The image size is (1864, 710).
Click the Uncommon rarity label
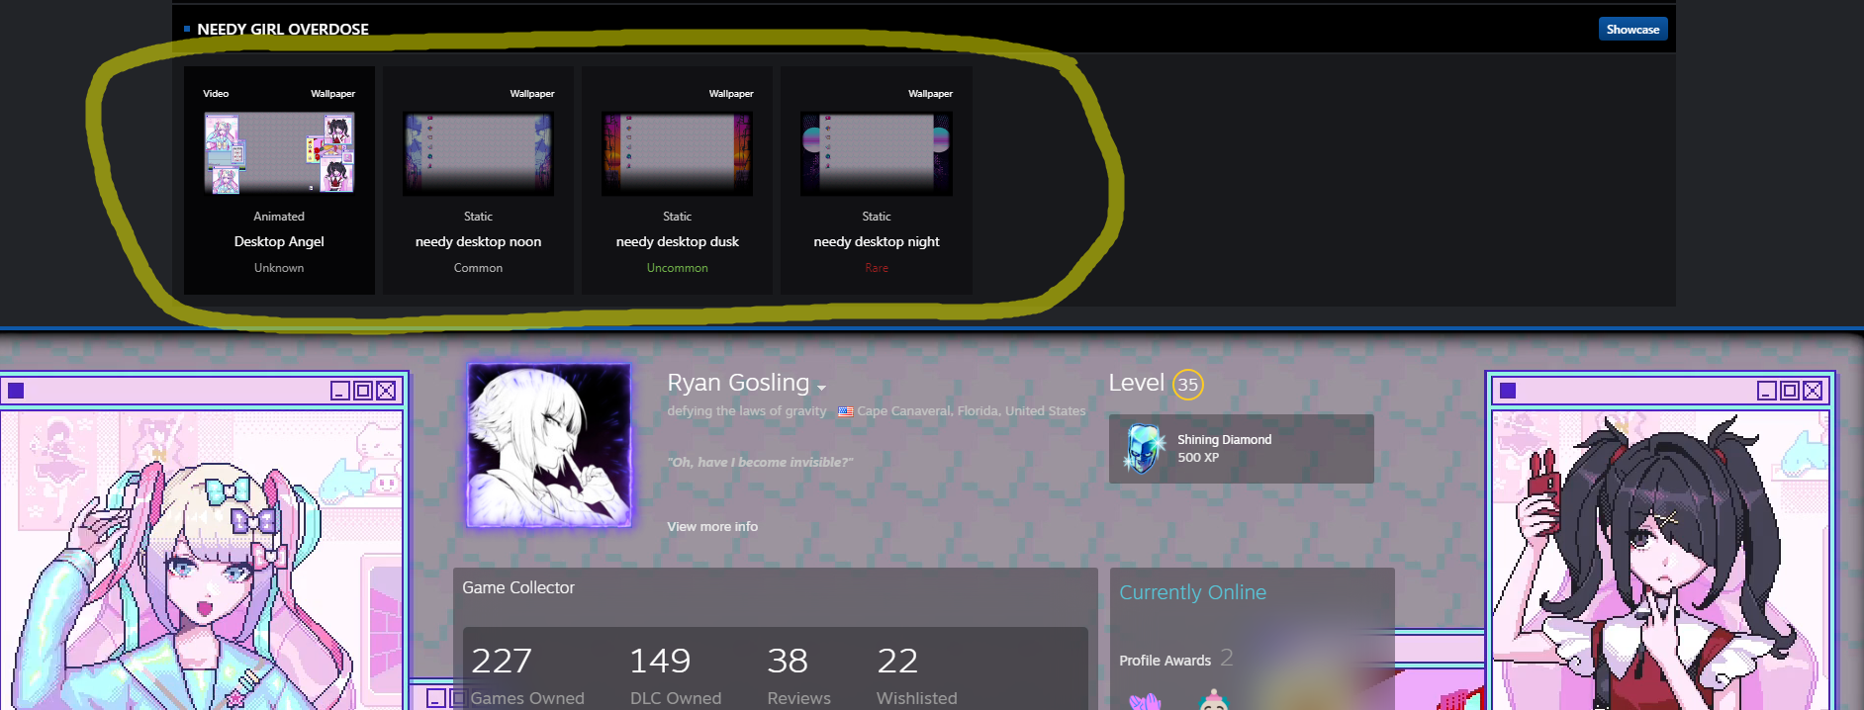tap(678, 268)
